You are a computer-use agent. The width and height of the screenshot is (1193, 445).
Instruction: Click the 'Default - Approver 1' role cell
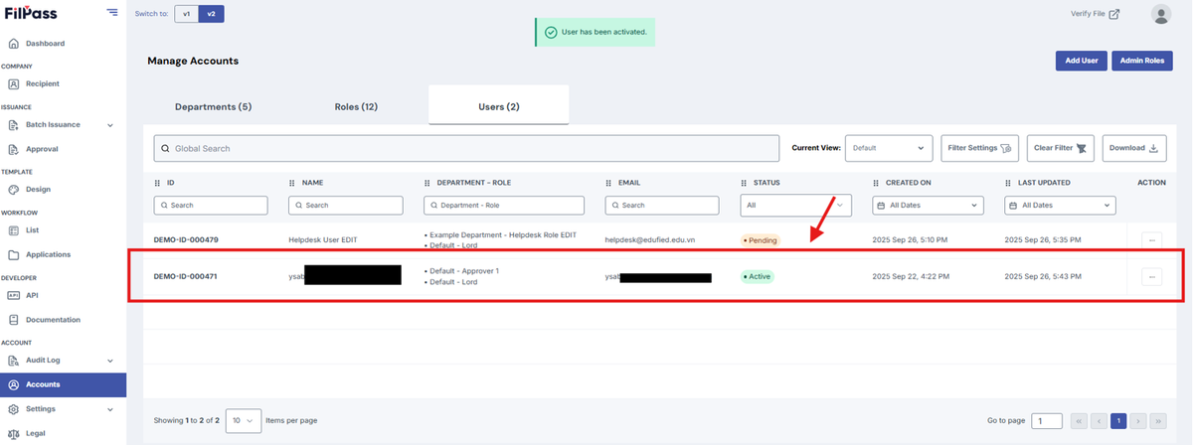pos(462,271)
